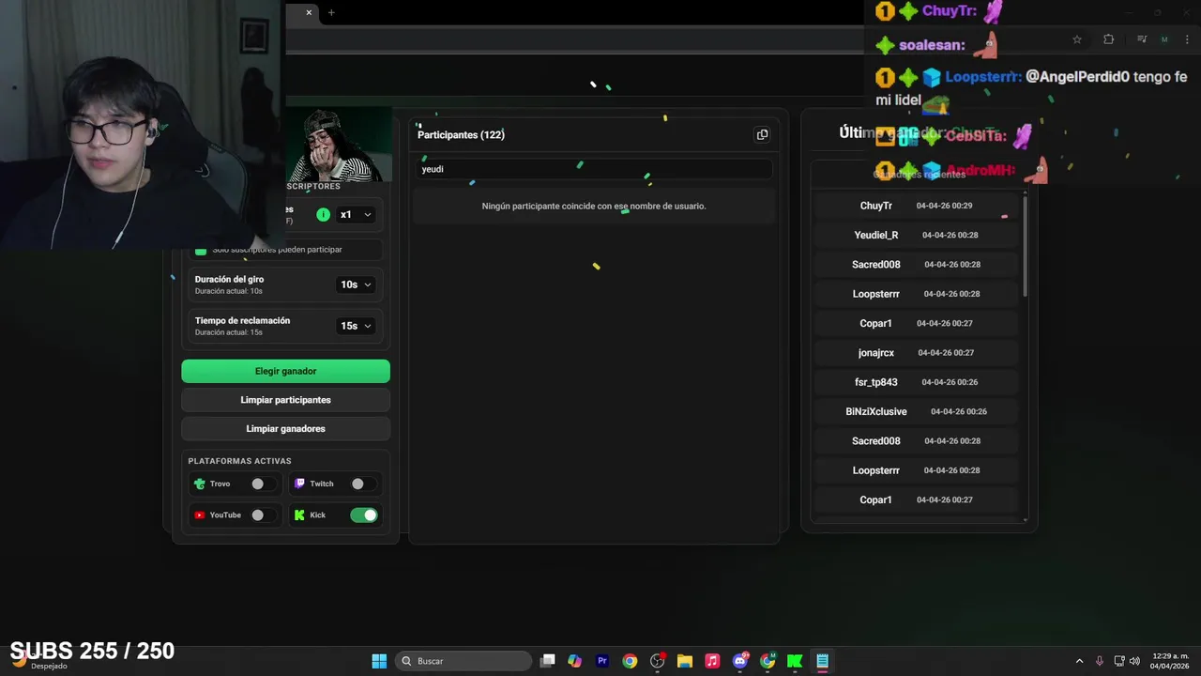
Task: Click the streamer thumbnail above the settings panel
Action: point(340,145)
